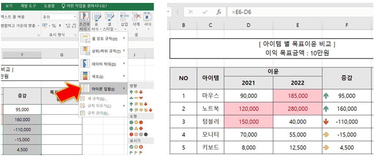This screenshot has height=156, width=374.
Task: Click the 280,000 cell for 노트북
Action: 297,109
